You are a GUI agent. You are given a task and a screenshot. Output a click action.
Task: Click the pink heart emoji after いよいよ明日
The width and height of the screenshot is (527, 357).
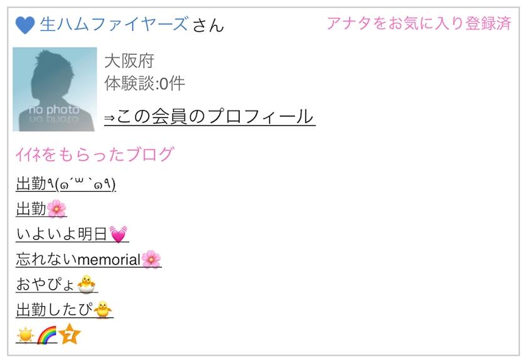(119, 234)
